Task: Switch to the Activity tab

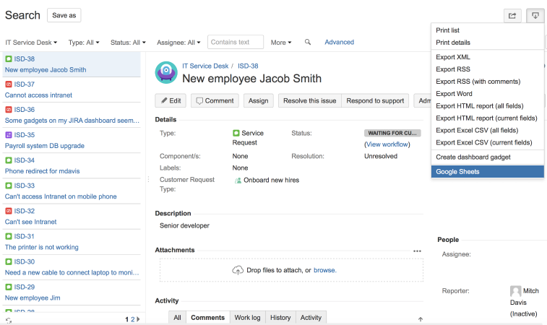Action: coord(311,317)
